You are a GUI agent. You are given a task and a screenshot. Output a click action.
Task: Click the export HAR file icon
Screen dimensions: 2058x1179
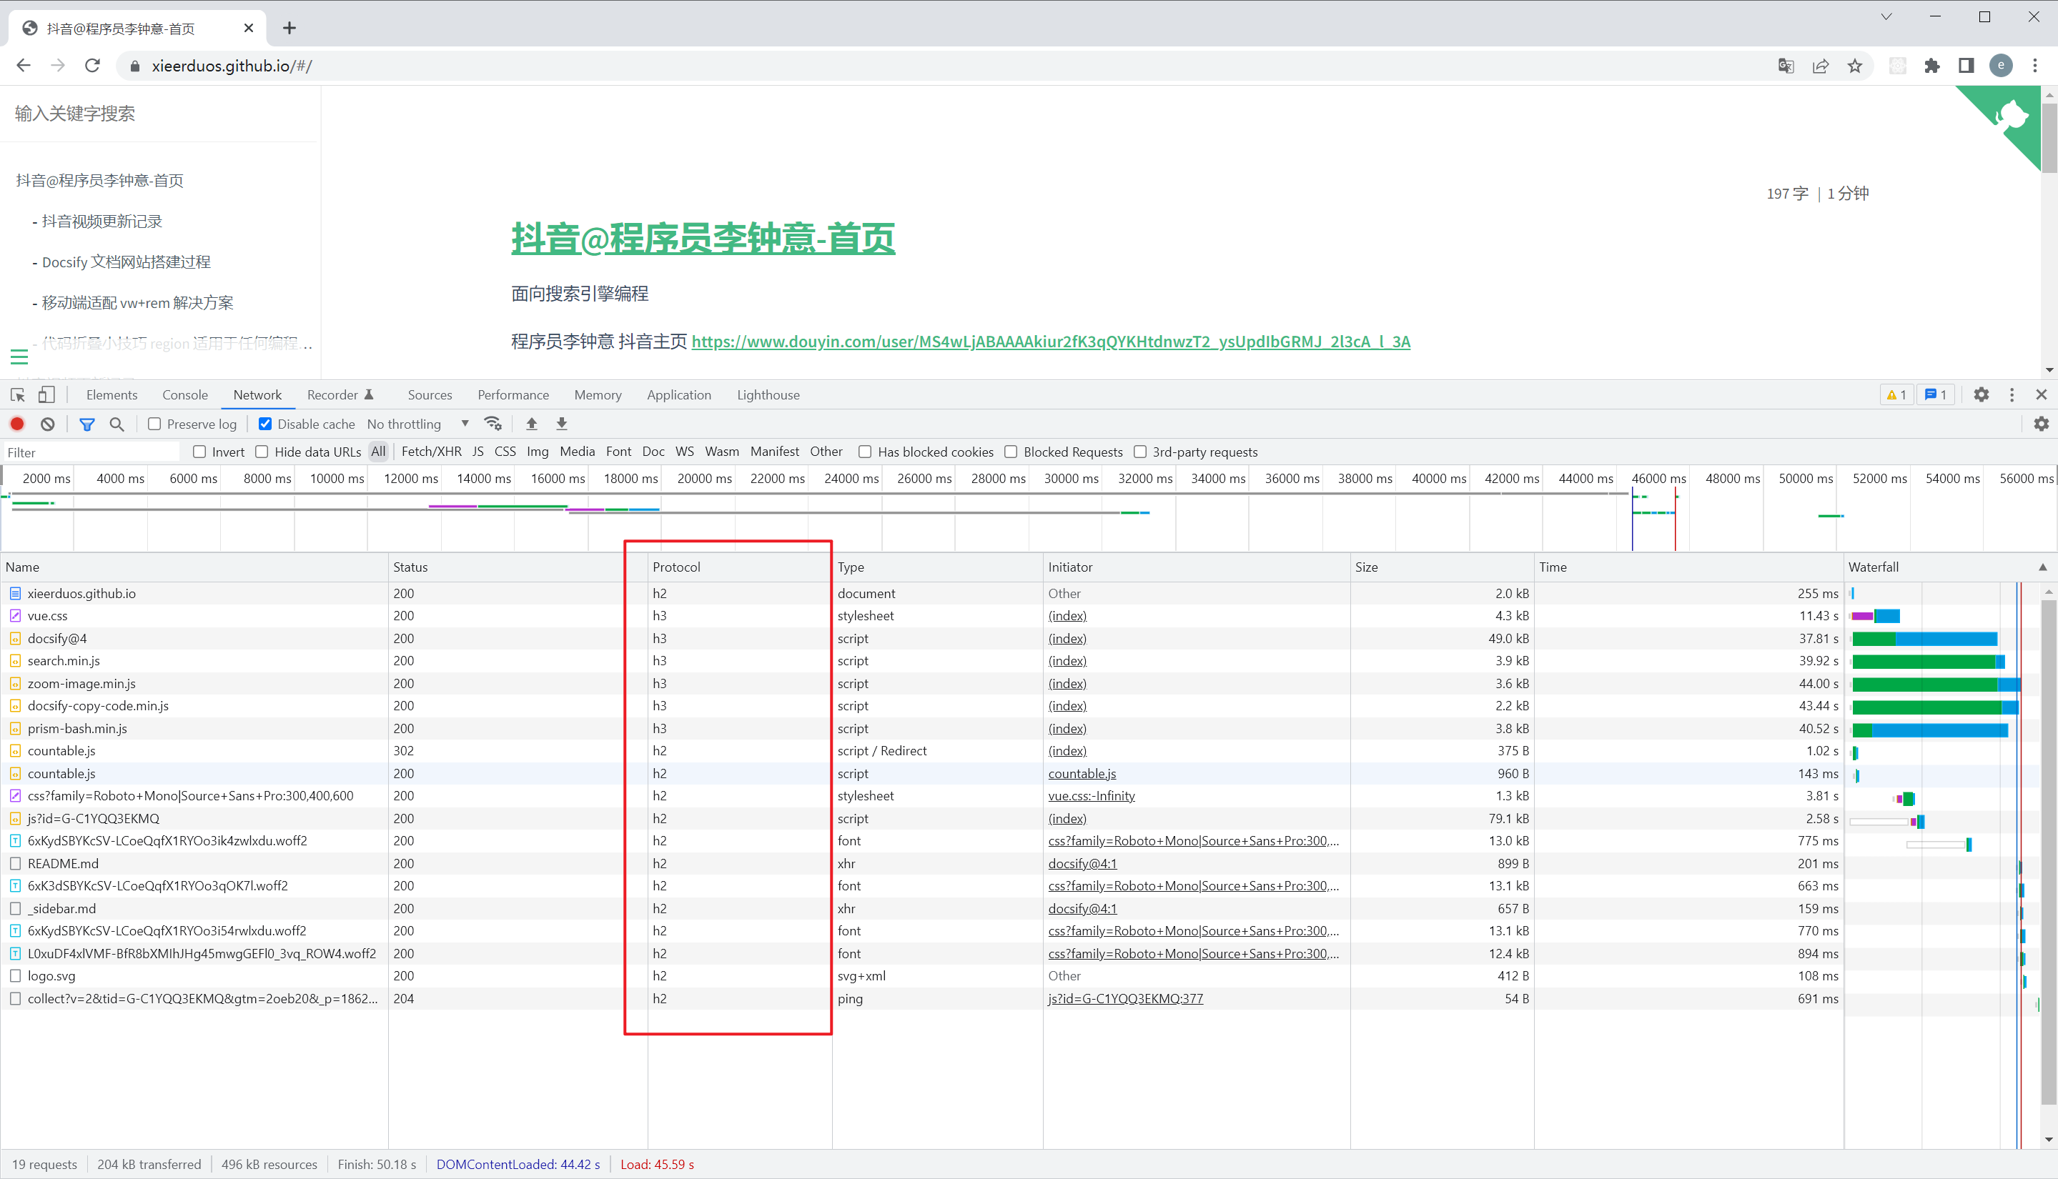[x=561, y=424]
